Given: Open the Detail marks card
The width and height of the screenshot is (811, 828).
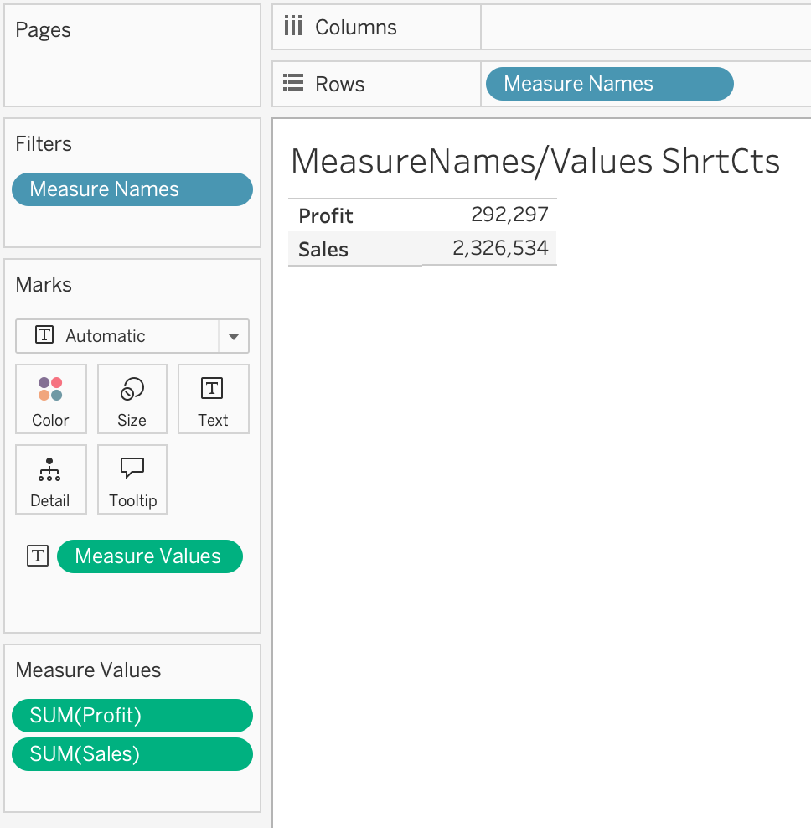Looking at the screenshot, I should (x=50, y=479).
